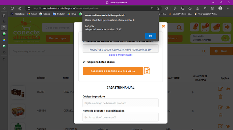Image resolution: width=233 pixels, height=130 pixels.
Task: Click OK in the BAD_CSV alert dialog
Action: coord(150,36)
